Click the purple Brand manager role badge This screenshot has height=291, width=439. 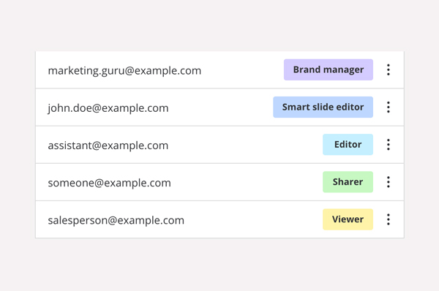329,69
